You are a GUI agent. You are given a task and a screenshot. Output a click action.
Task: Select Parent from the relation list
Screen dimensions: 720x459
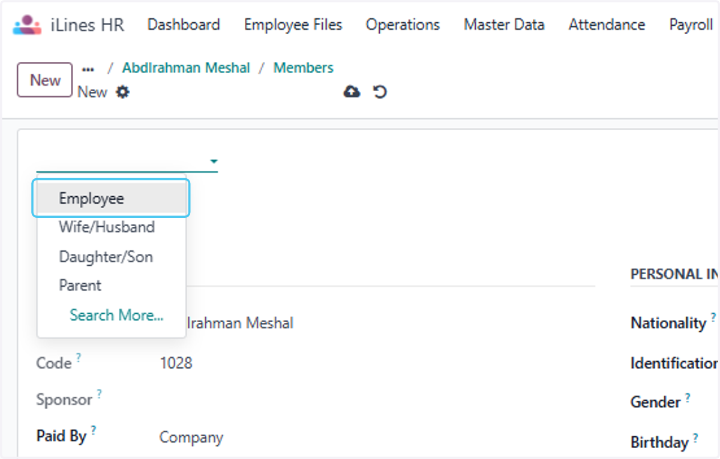[x=112, y=286]
